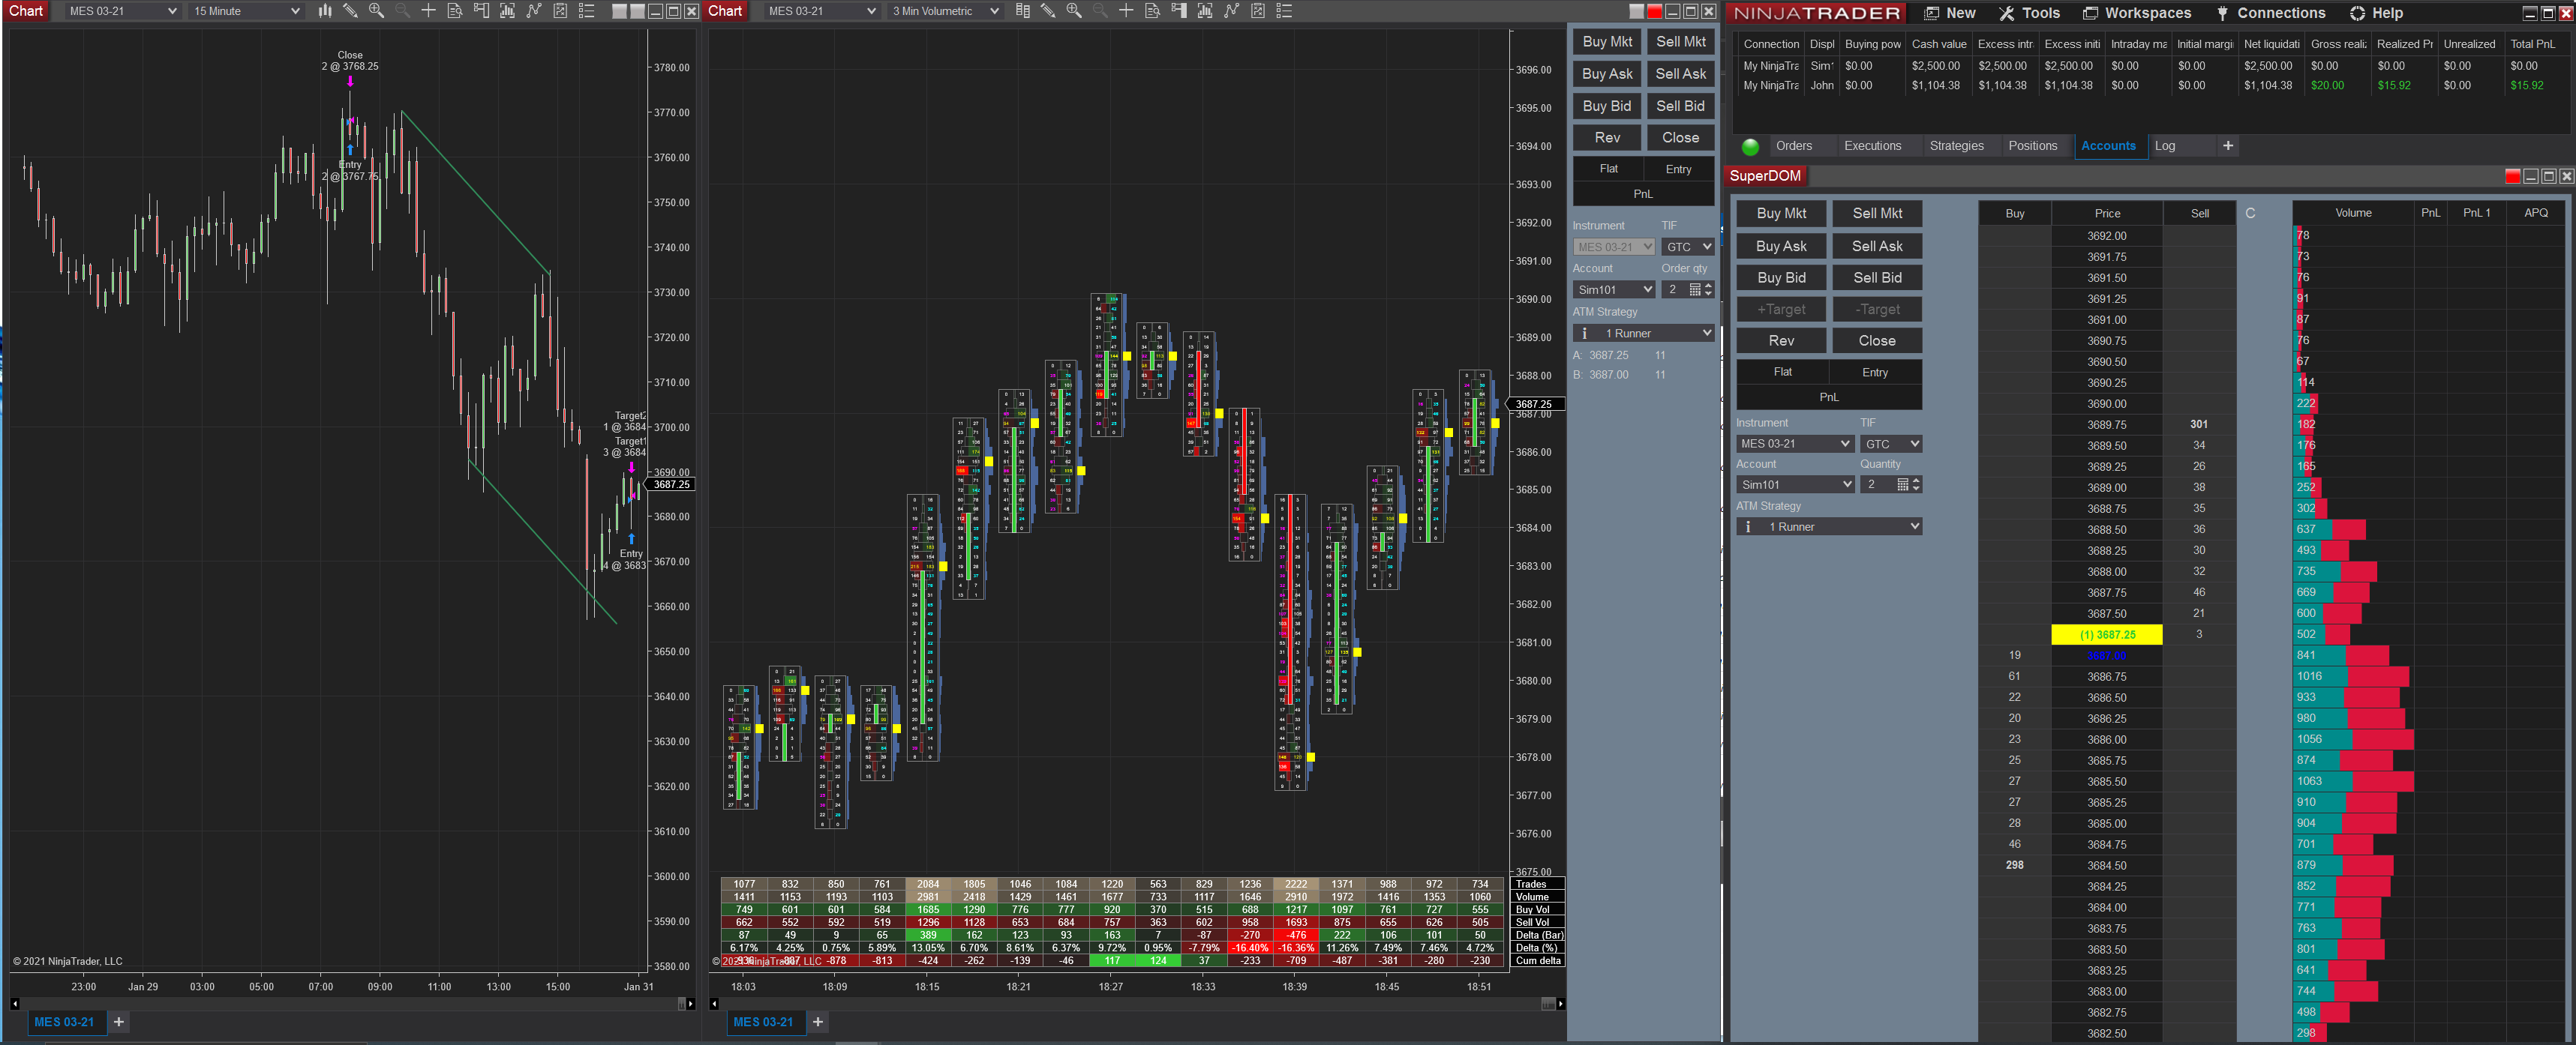2576x1045 pixels.
Task: Toggle data box in the Volumetric chart
Action: [x=1152, y=11]
